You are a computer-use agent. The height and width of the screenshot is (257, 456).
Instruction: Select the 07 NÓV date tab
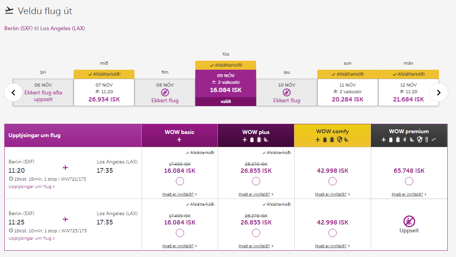[104, 92]
